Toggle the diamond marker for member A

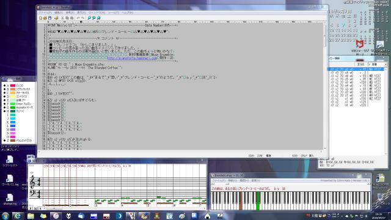(4, 86)
